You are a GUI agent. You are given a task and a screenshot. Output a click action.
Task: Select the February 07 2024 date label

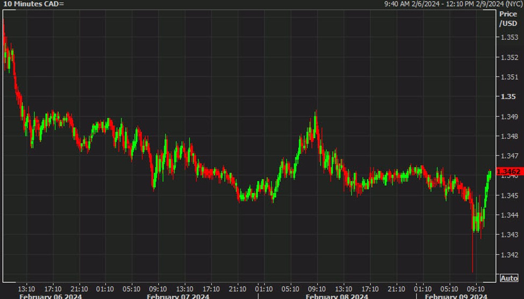point(178,296)
